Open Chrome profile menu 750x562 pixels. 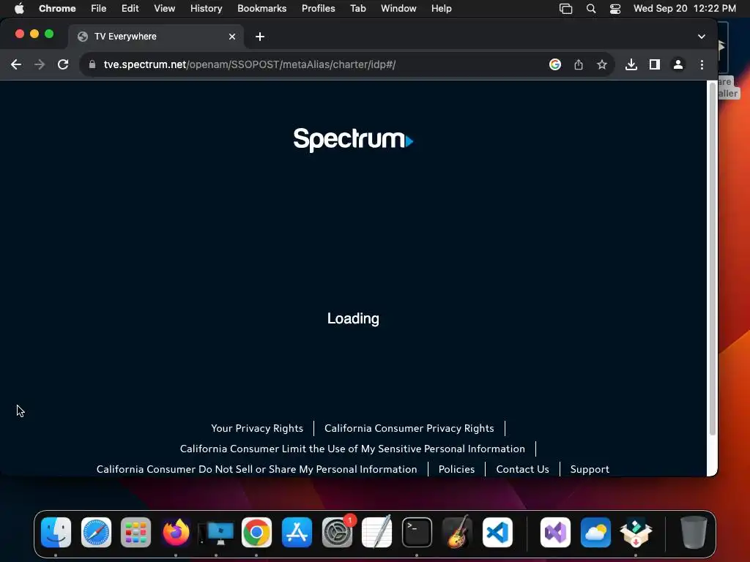(677, 64)
